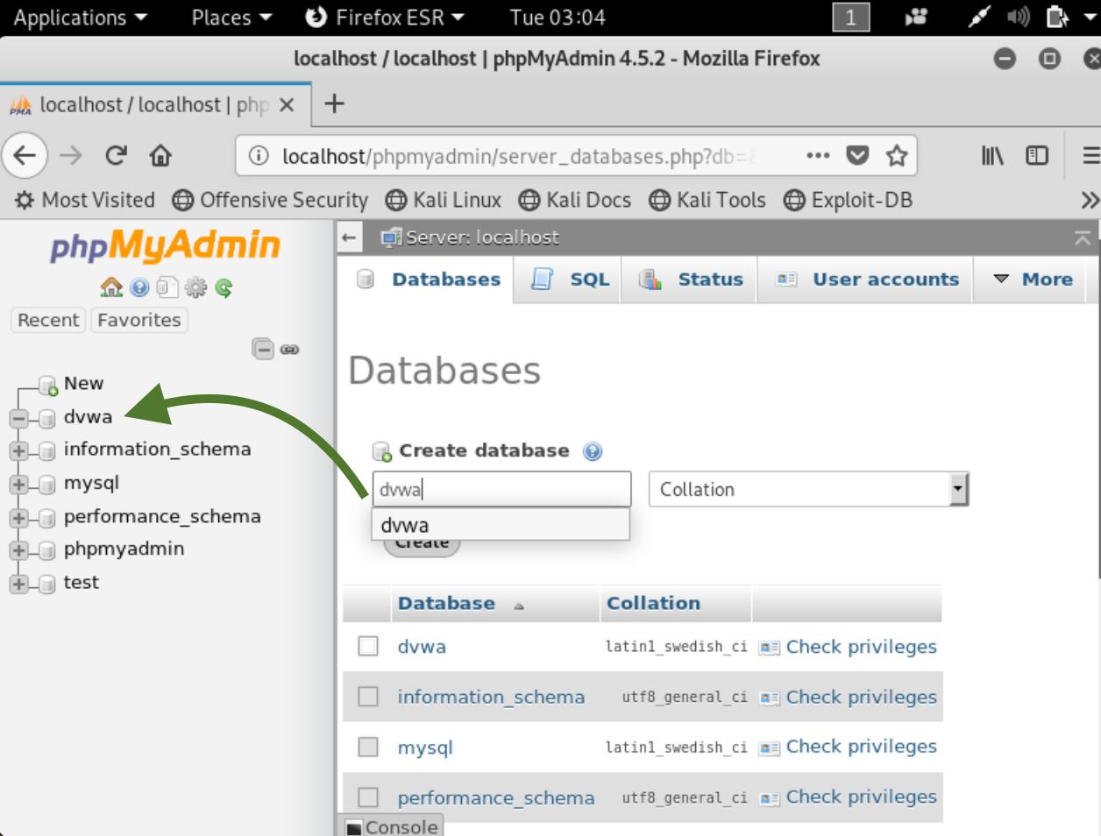The width and height of the screenshot is (1101, 836).
Task: Click the navigation panel settings gear icon
Action: pos(195,287)
